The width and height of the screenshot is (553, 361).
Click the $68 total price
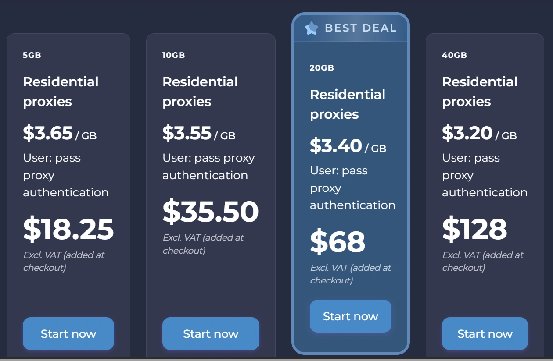coord(338,242)
